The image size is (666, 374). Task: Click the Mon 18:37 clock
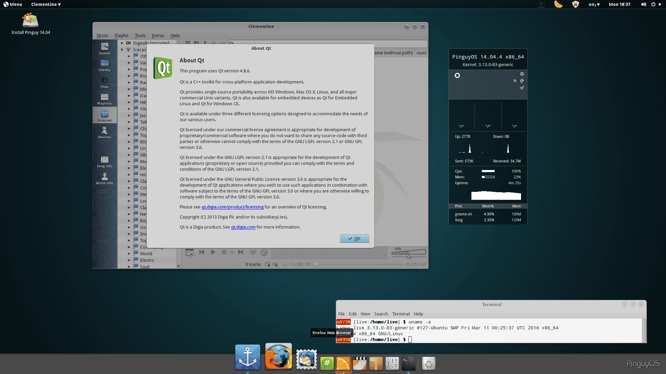(x=619, y=4)
